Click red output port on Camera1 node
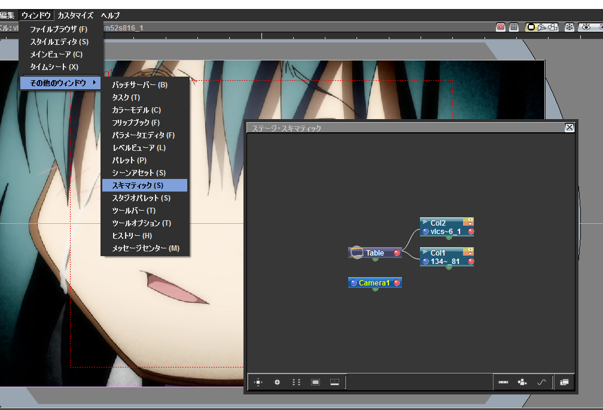Screen dimensions: 603x410 pyautogui.click(x=397, y=283)
